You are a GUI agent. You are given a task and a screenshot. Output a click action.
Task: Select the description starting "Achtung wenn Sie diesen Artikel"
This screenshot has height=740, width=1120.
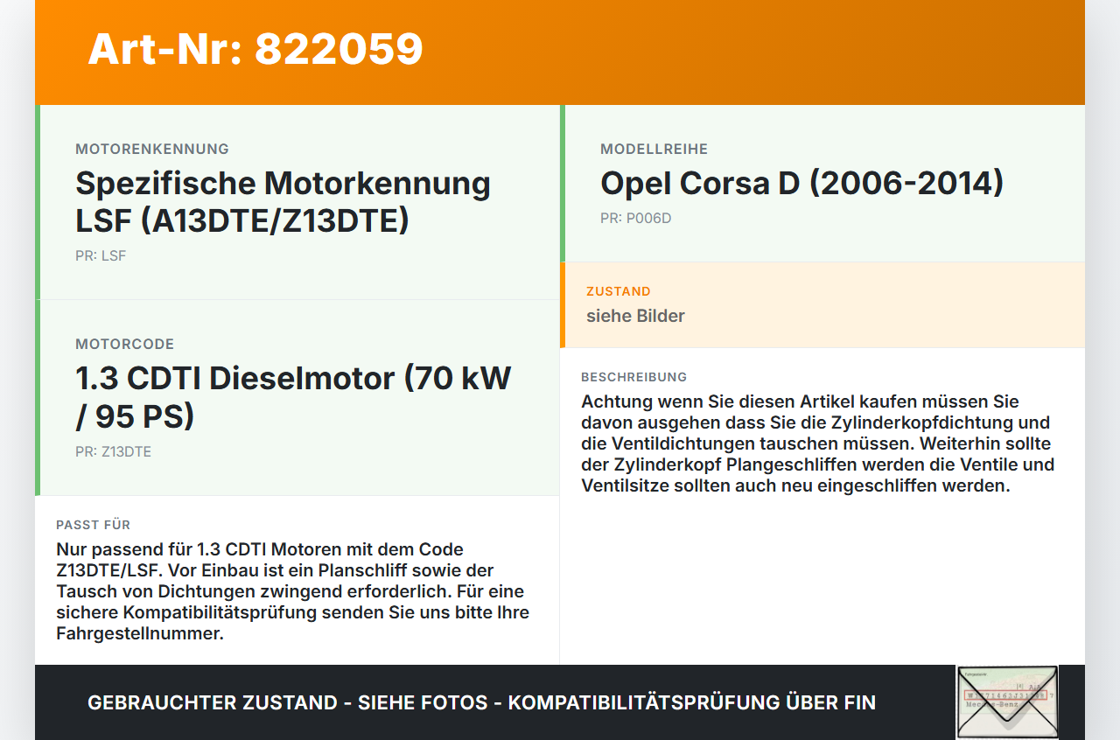pos(818,443)
